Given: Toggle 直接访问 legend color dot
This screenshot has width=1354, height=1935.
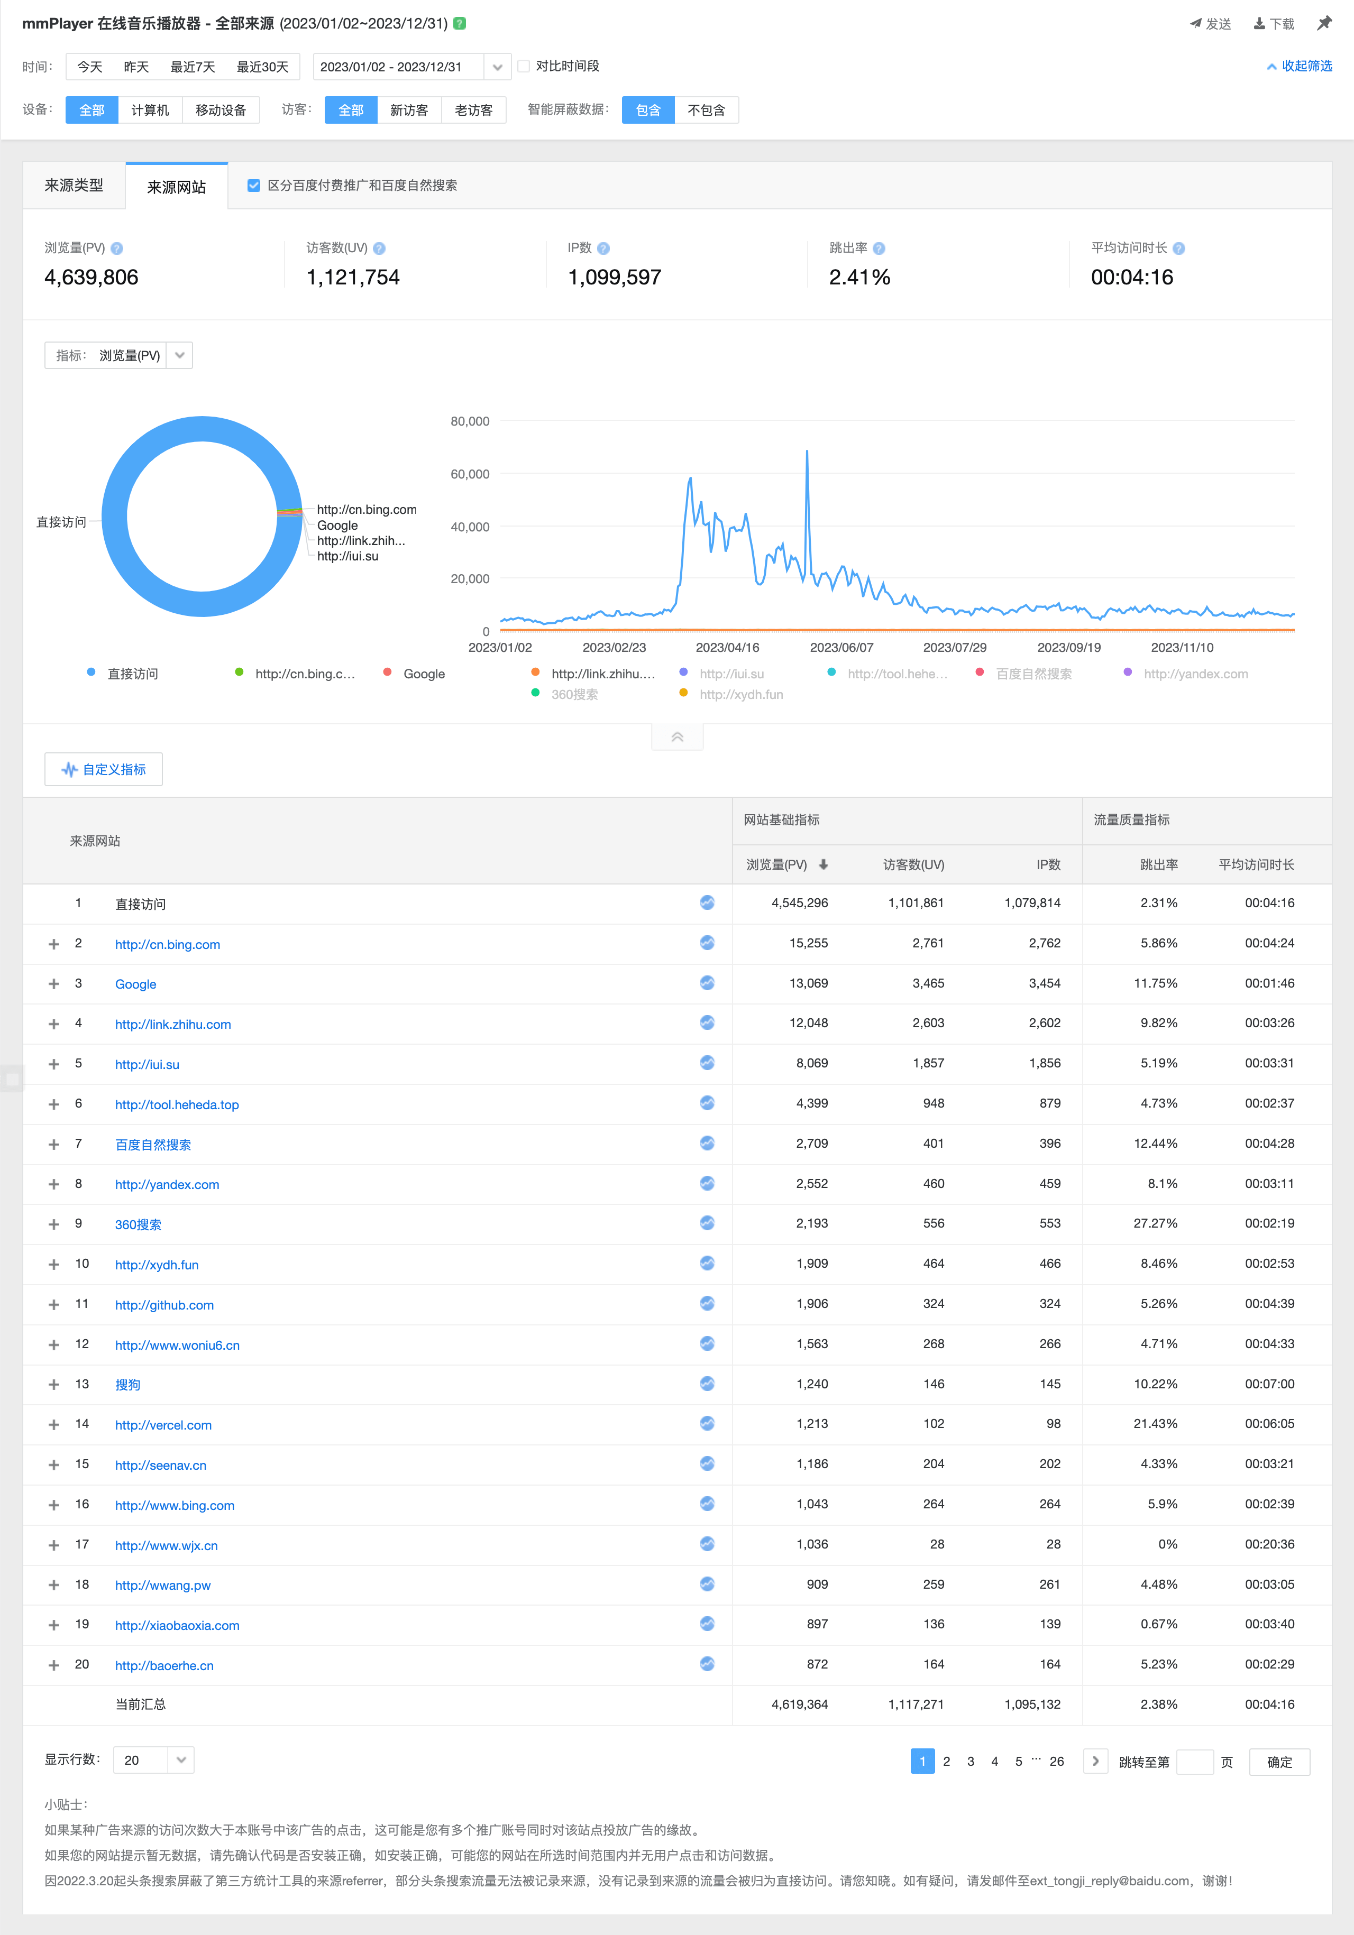Looking at the screenshot, I should (x=91, y=672).
